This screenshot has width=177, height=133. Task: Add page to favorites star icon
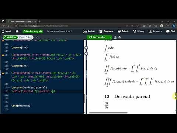(138, 26)
